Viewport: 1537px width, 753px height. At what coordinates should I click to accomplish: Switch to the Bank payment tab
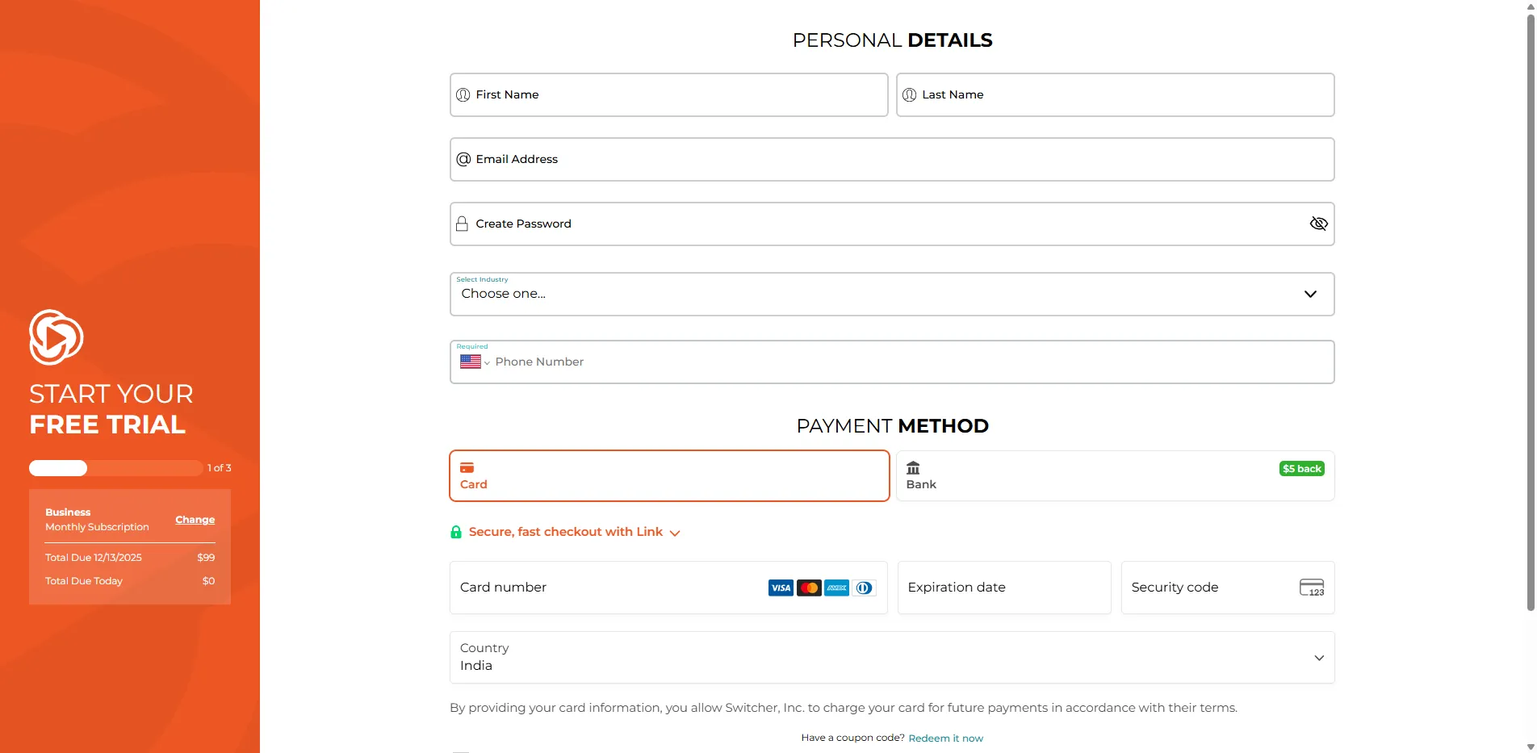coord(1114,476)
